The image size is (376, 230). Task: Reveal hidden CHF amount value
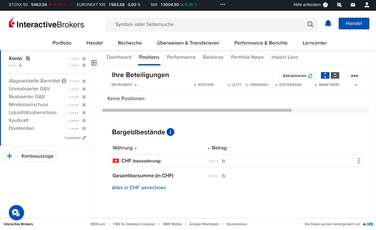[x=223, y=161]
